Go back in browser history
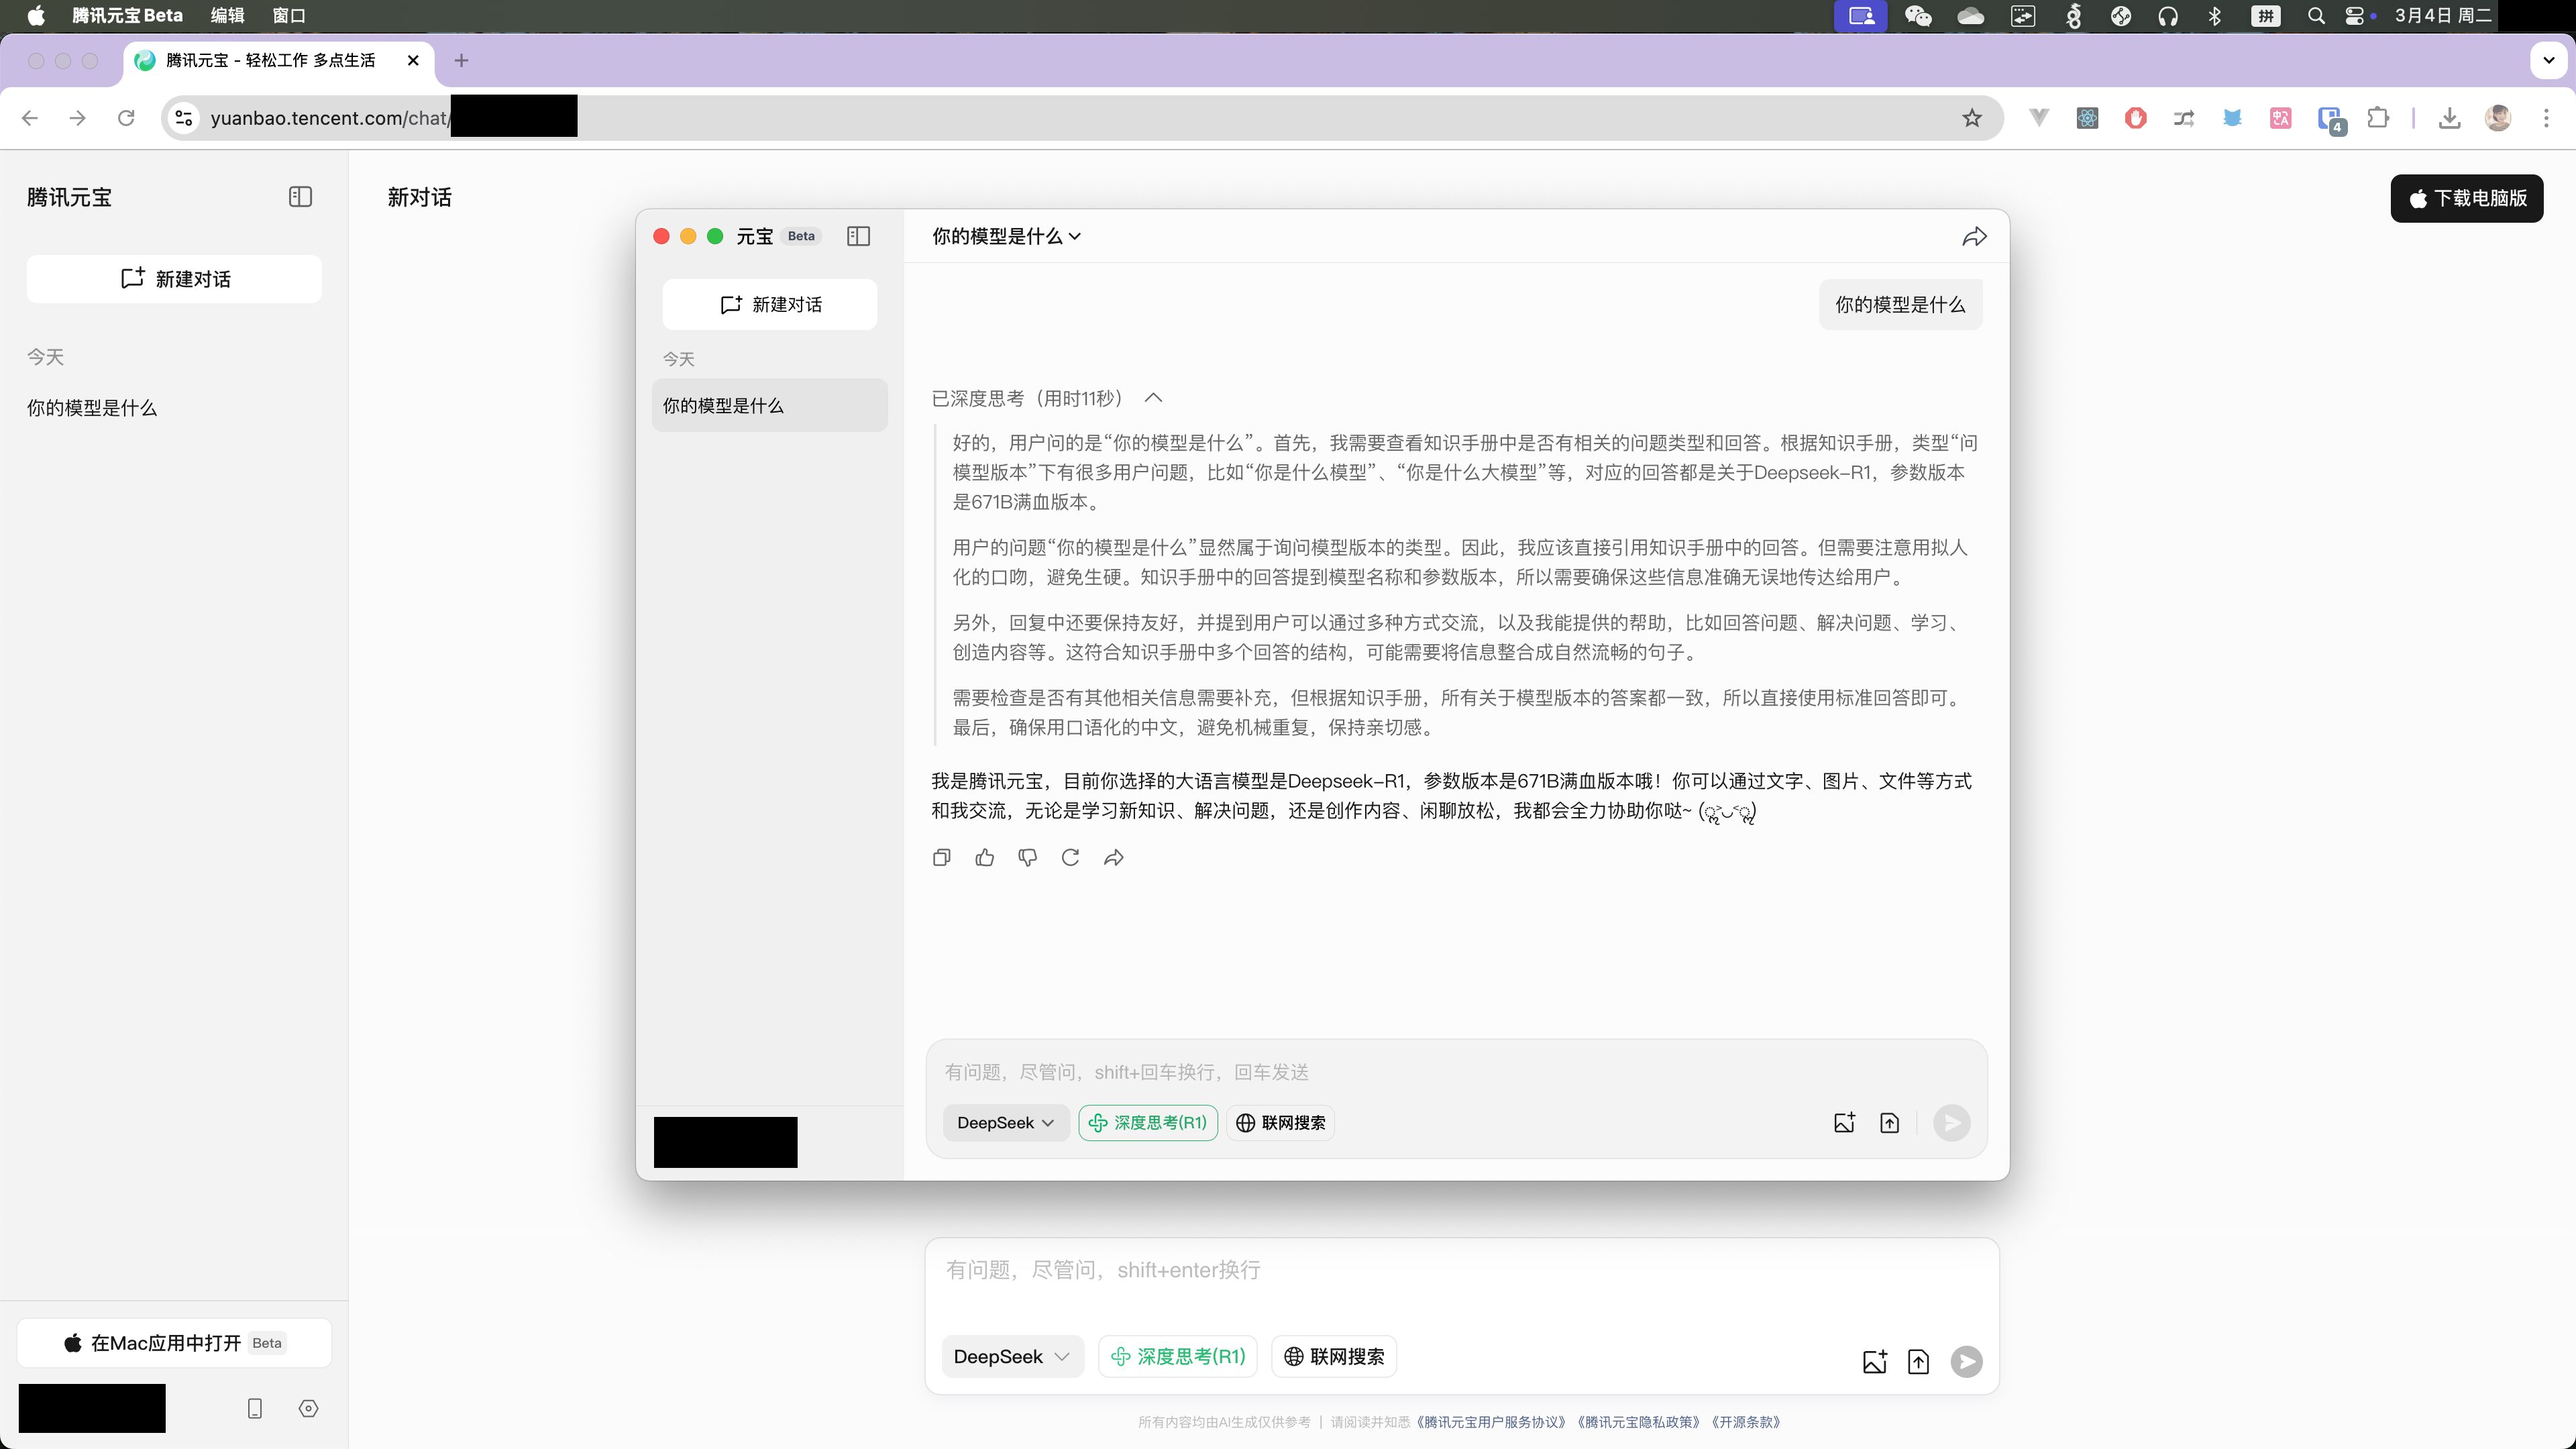This screenshot has width=2576, height=1449. point(30,118)
